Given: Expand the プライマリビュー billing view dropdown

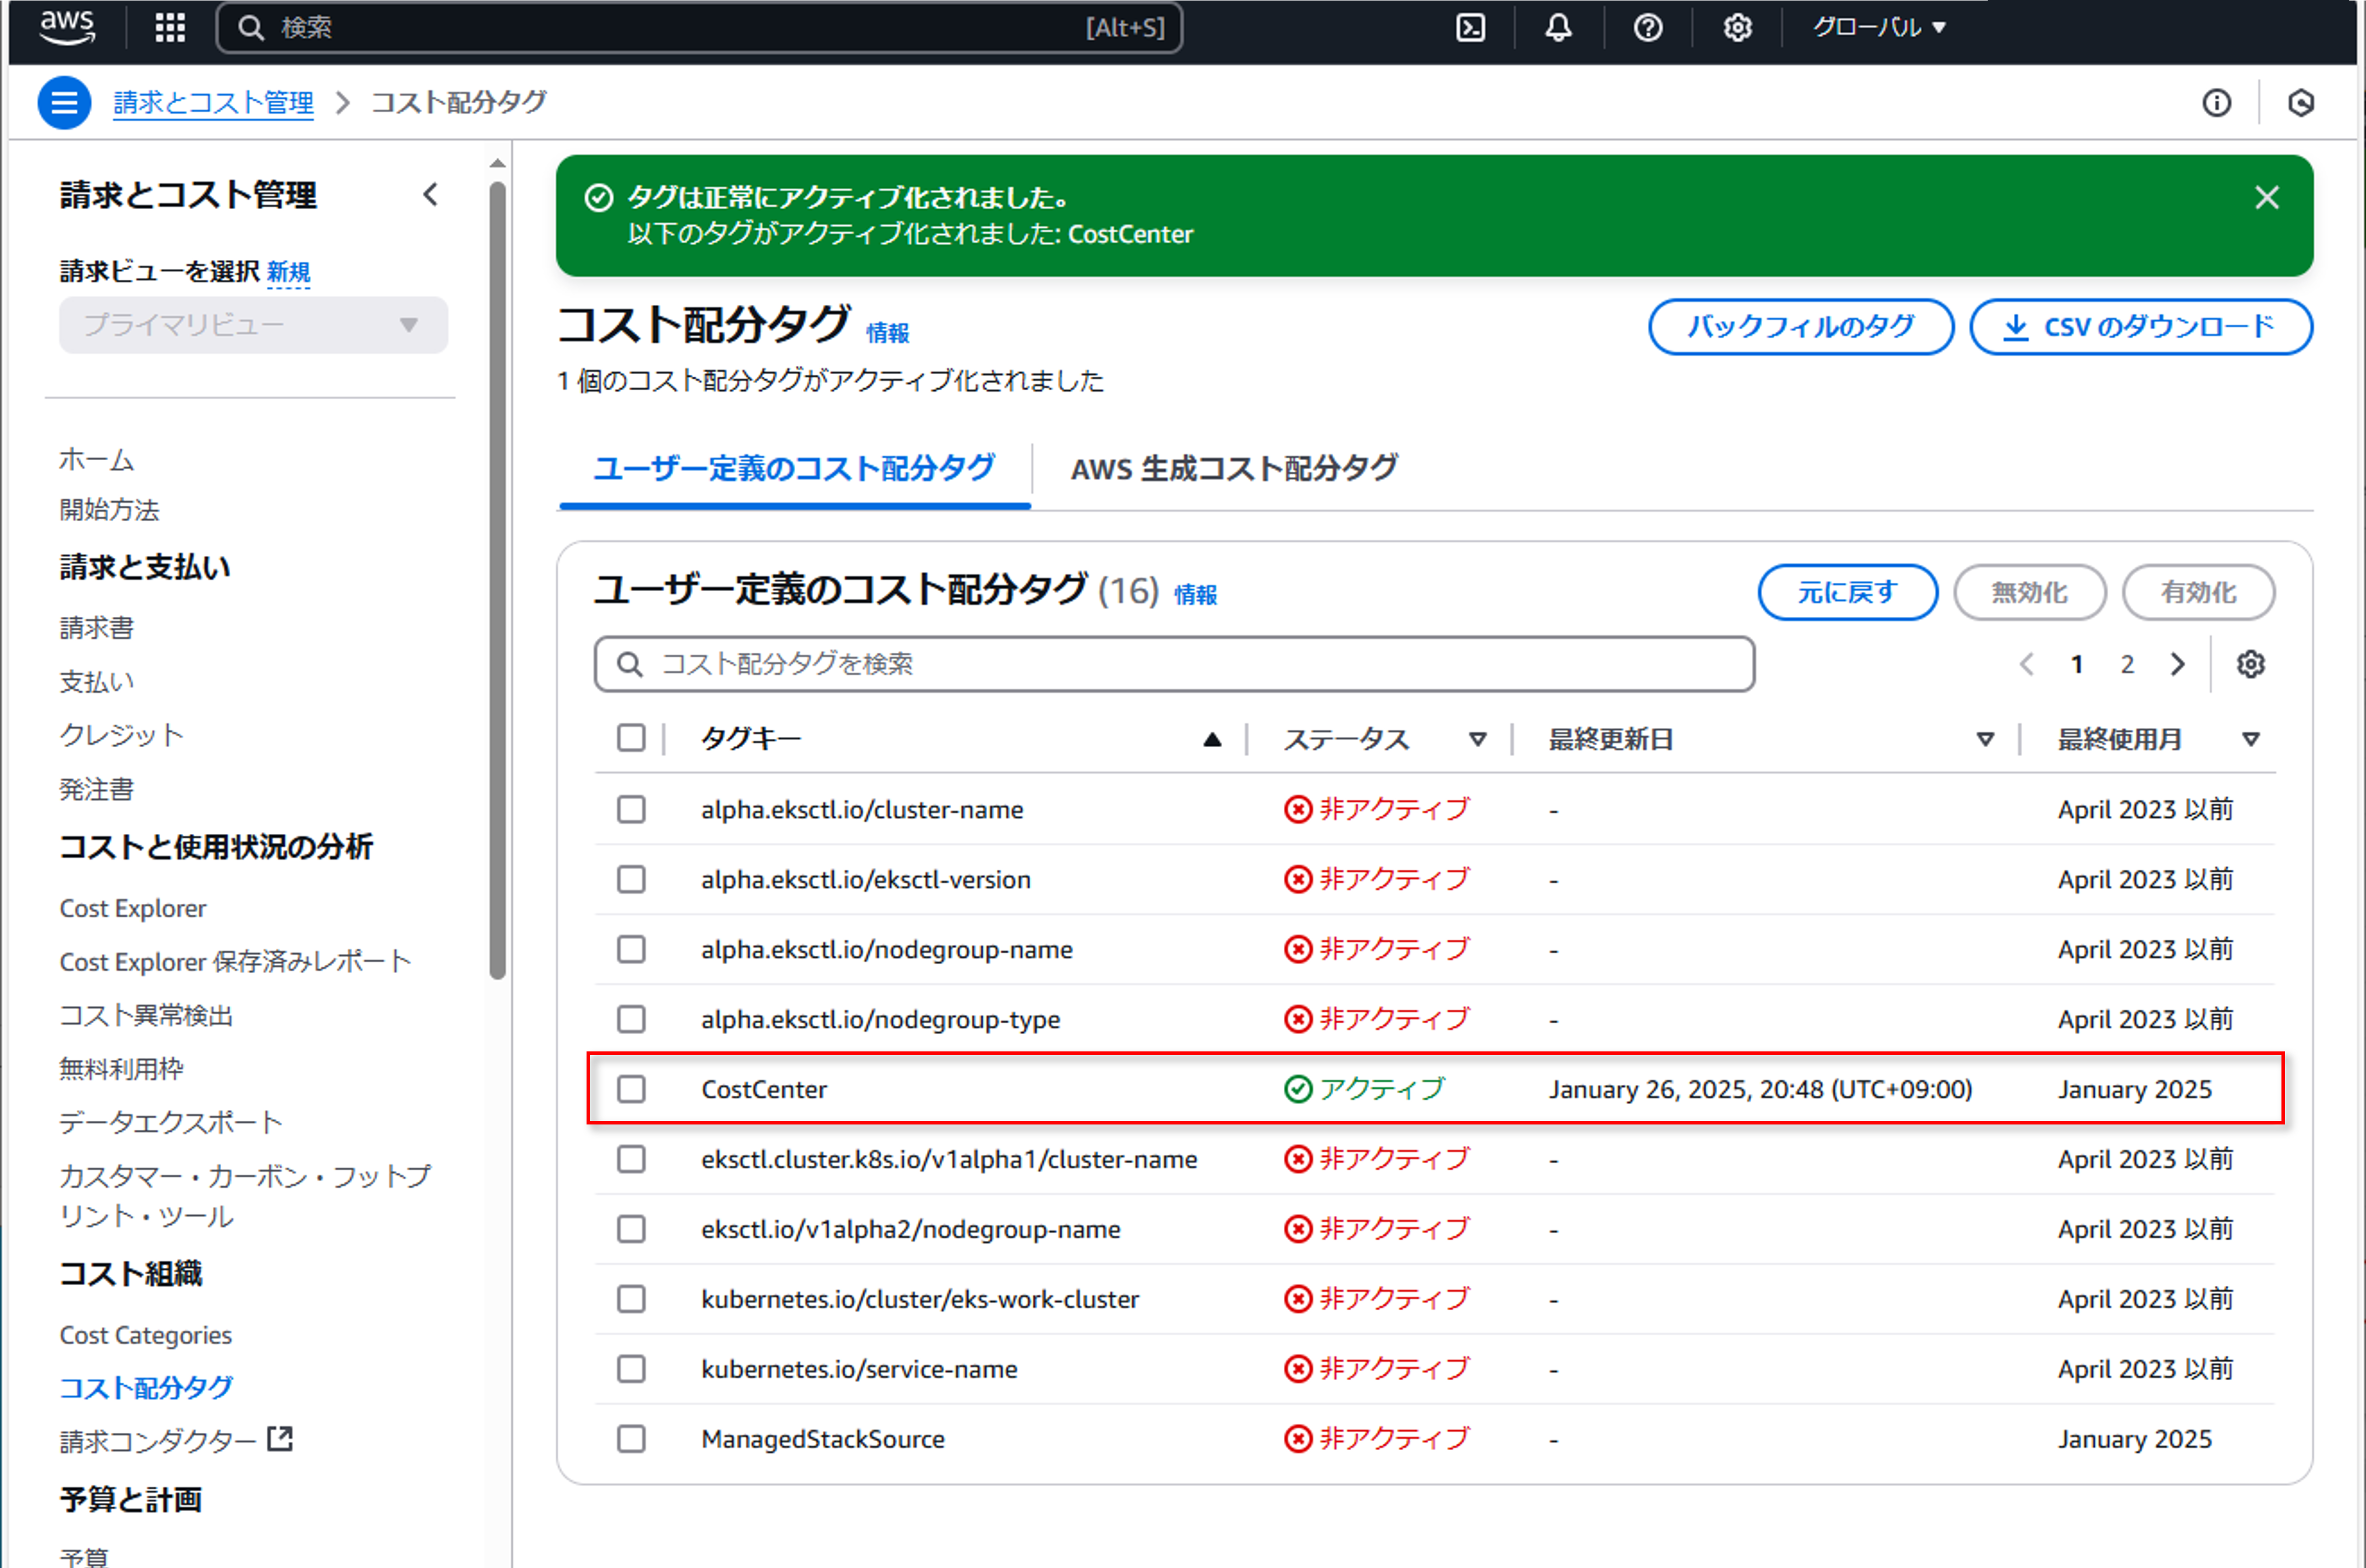Looking at the screenshot, I should click(253, 325).
